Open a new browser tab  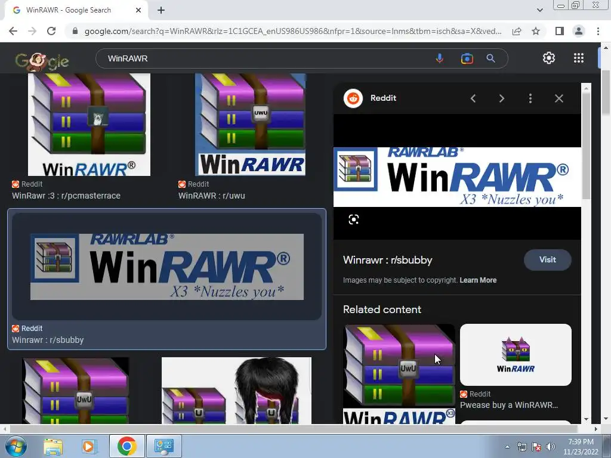pos(161,10)
